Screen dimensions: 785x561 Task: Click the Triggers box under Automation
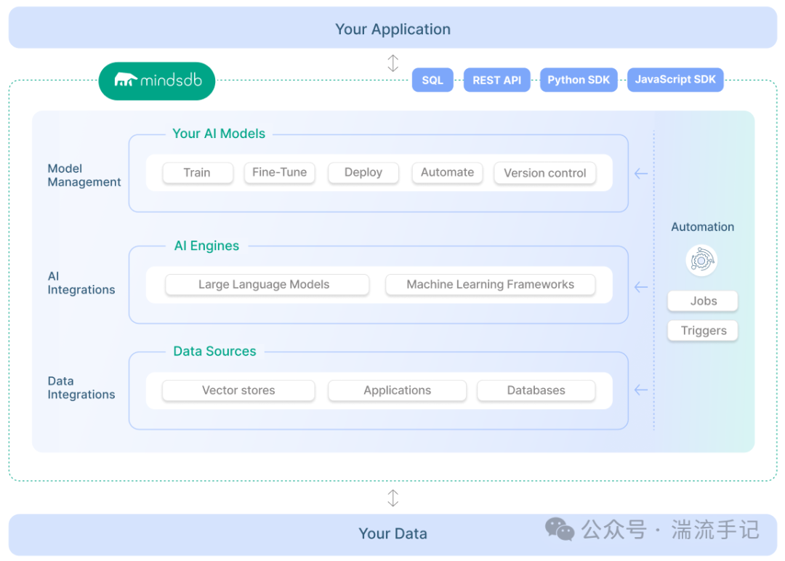coord(703,331)
